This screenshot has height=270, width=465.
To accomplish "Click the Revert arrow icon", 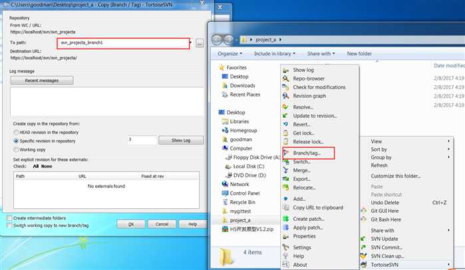I will (286, 124).
